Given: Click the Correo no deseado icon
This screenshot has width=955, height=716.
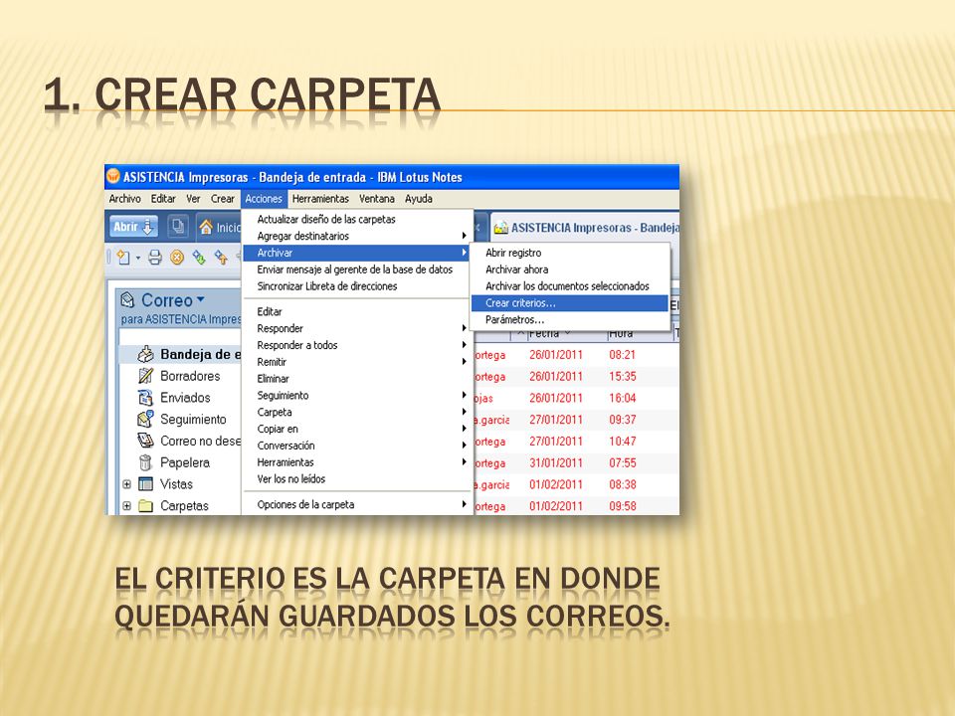Looking at the screenshot, I should coord(145,441).
